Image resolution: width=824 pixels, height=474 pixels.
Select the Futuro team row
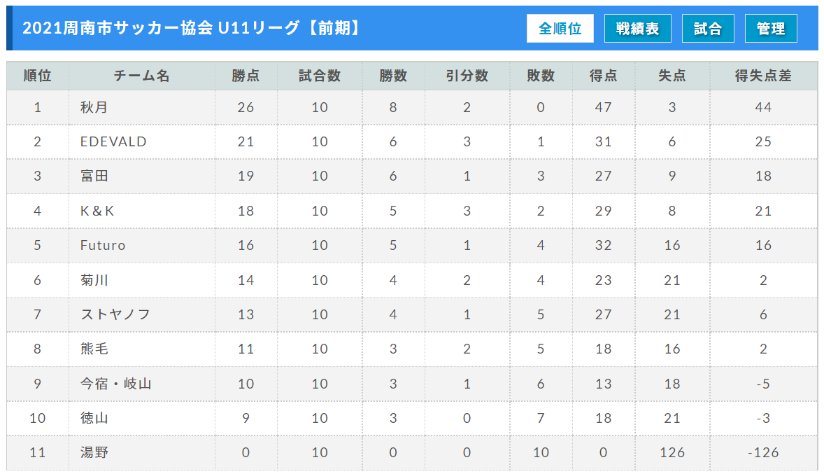pos(103,245)
